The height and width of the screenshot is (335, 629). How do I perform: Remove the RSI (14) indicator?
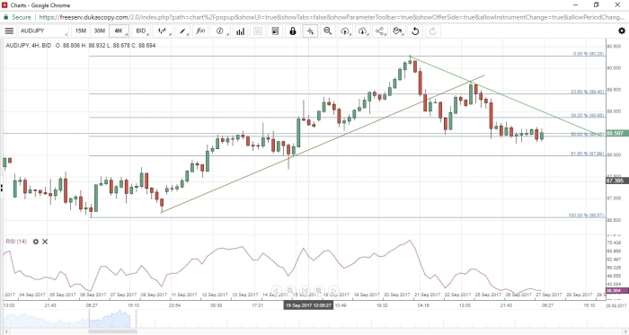tap(45, 242)
